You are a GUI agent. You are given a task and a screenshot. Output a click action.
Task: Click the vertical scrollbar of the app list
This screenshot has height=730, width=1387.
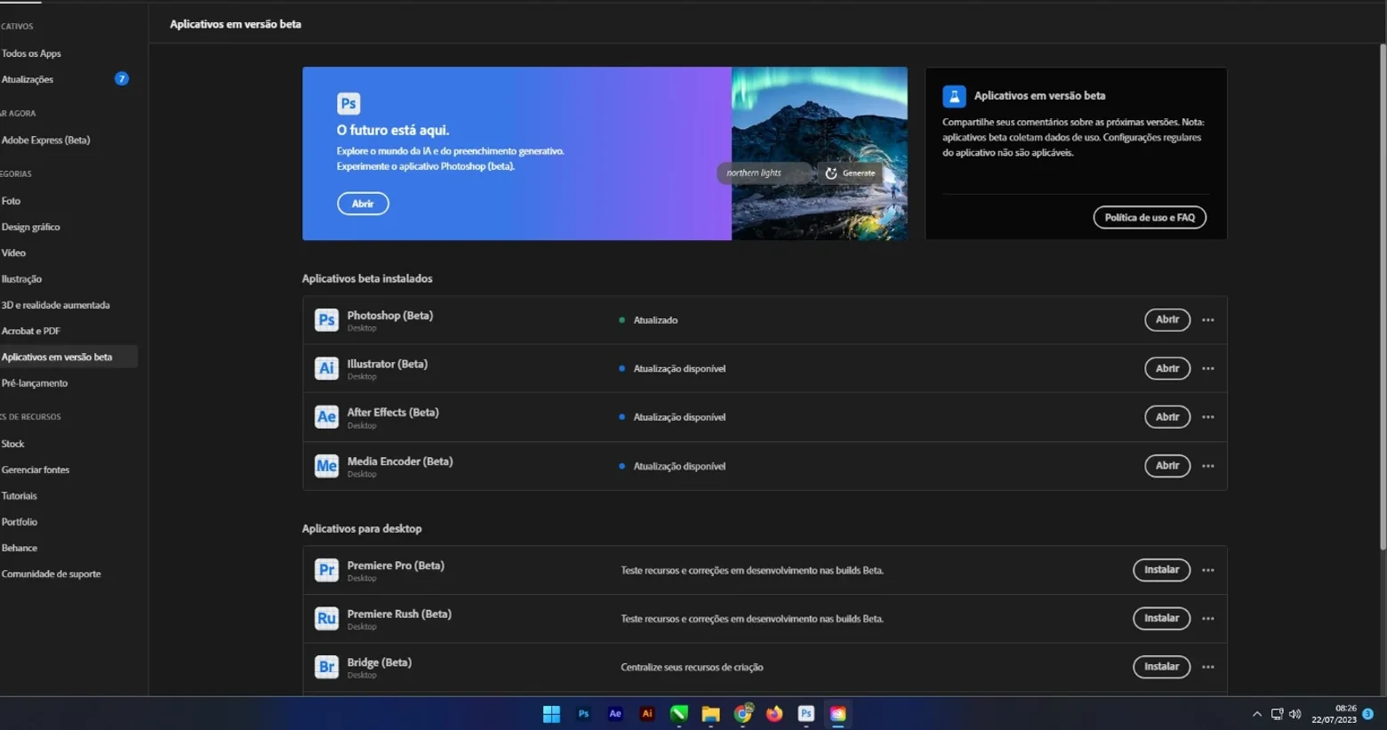(x=1383, y=298)
